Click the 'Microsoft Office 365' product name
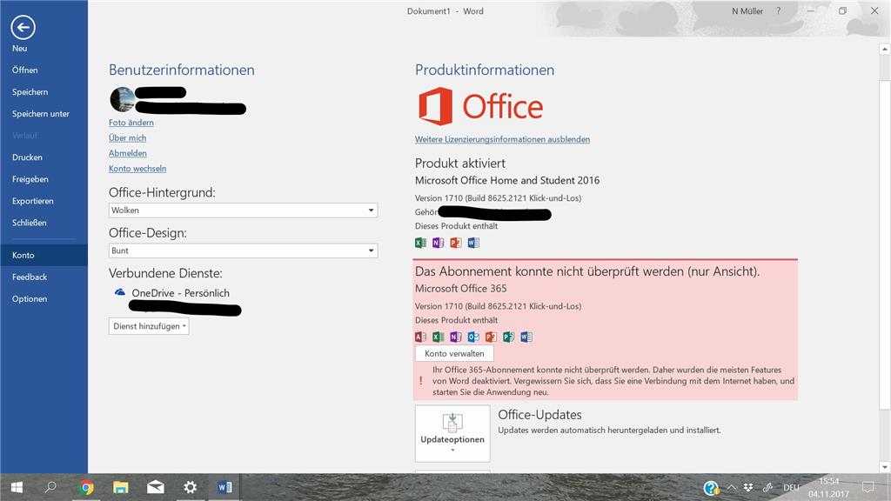This screenshot has width=891, height=501. click(461, 289)
